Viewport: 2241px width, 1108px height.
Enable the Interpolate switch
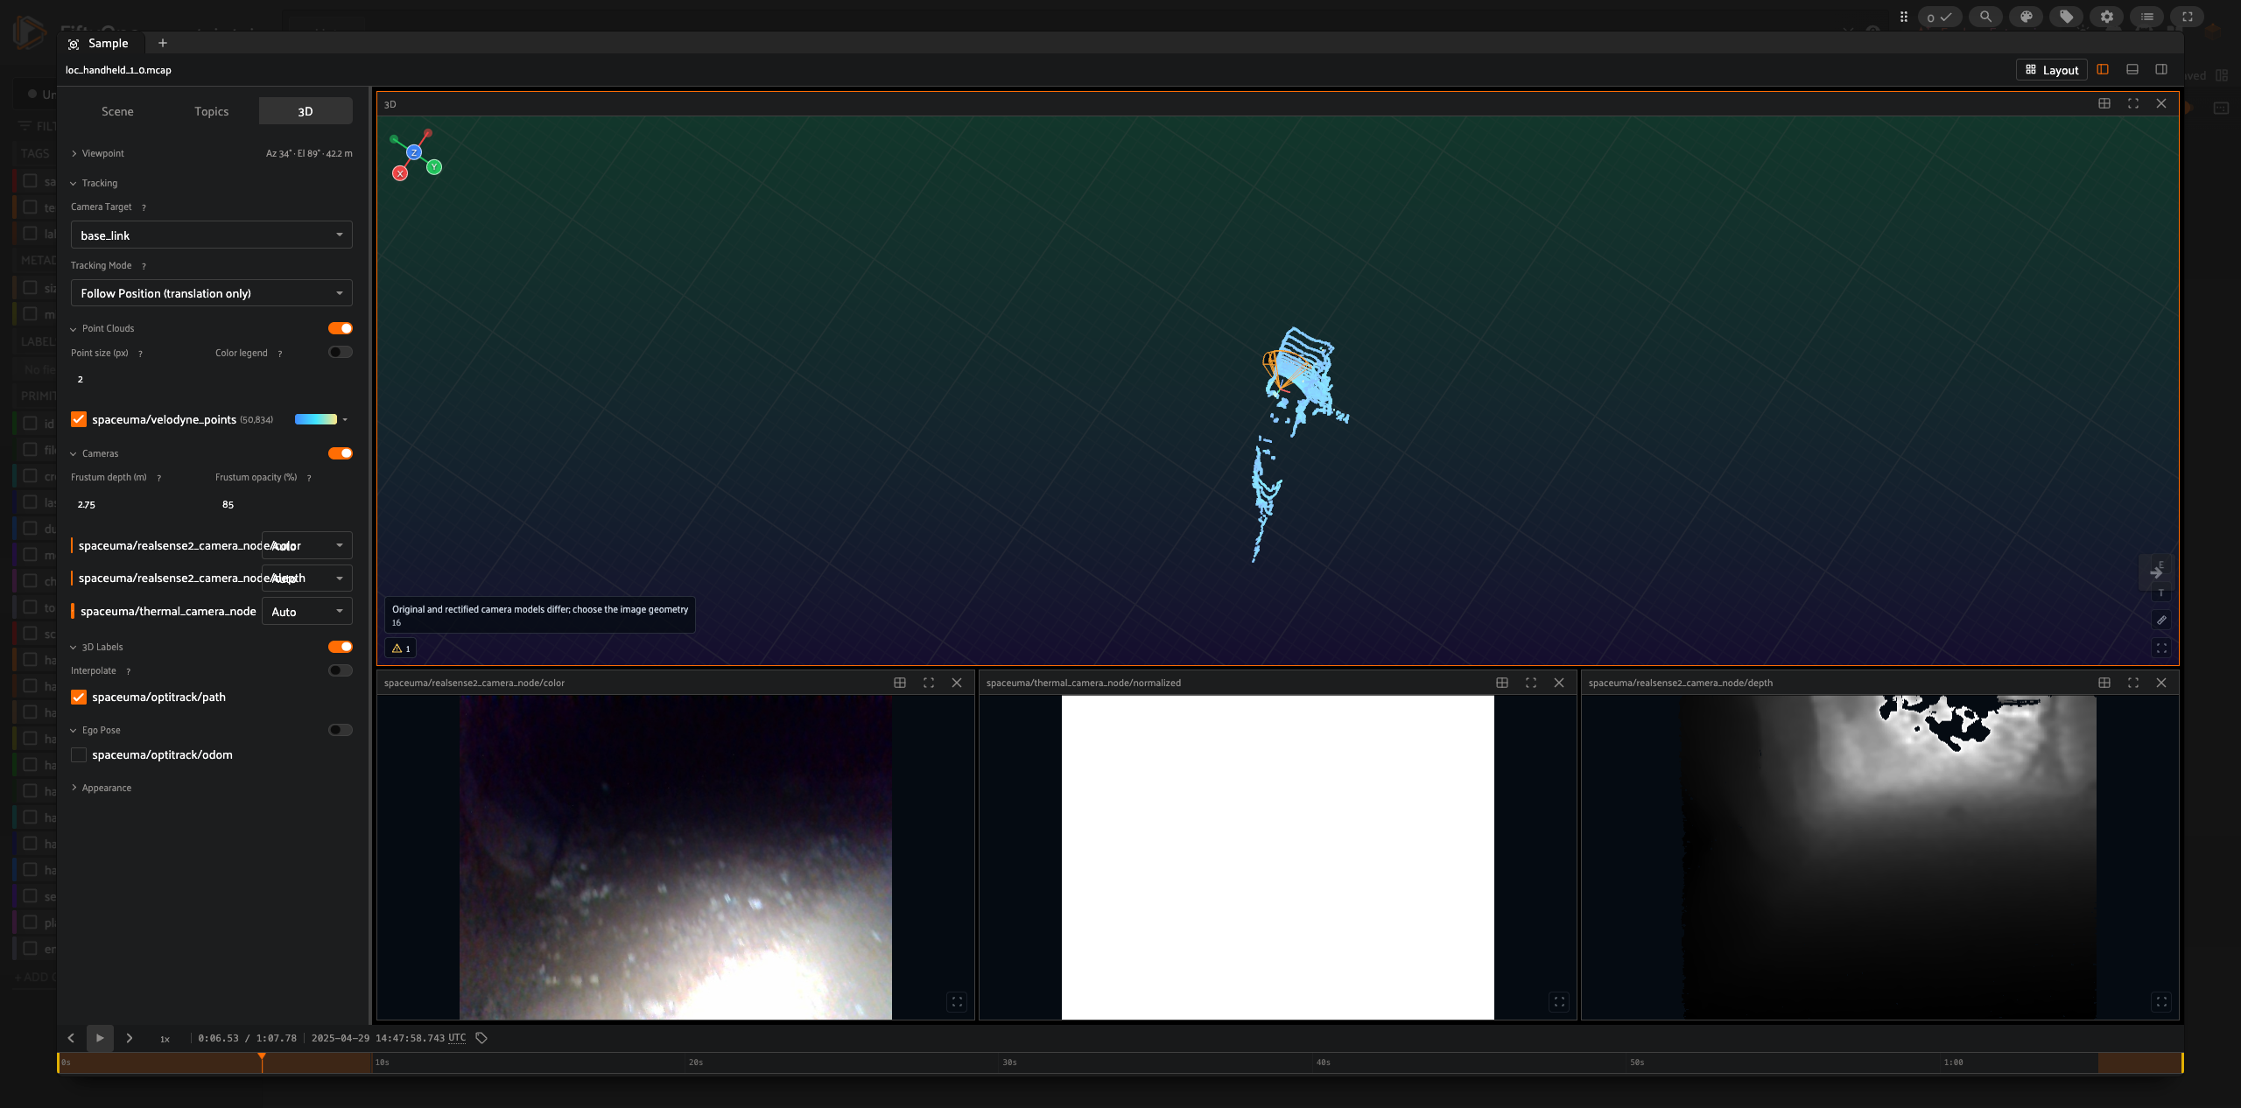(x=341, y=670)
